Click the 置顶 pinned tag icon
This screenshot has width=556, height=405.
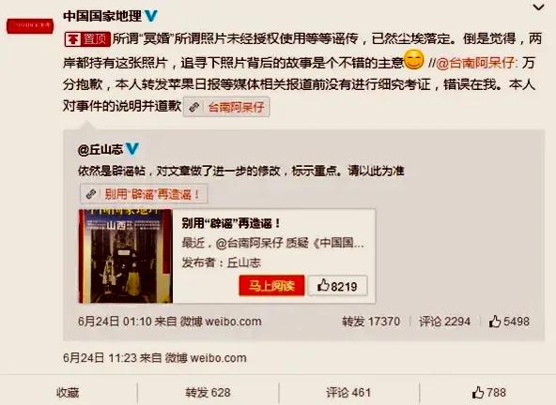coord(87,39)
